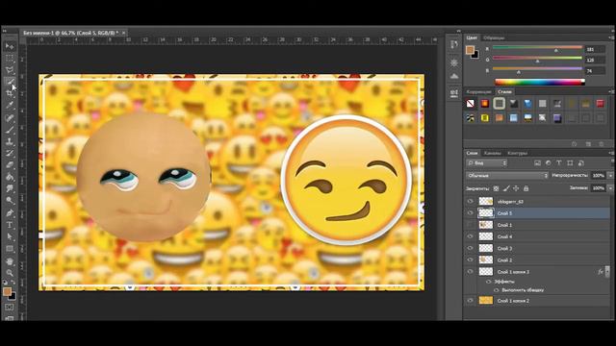Select the Lasso tool
The height and width of the screenshot is (346, 616).
(10, 70)
